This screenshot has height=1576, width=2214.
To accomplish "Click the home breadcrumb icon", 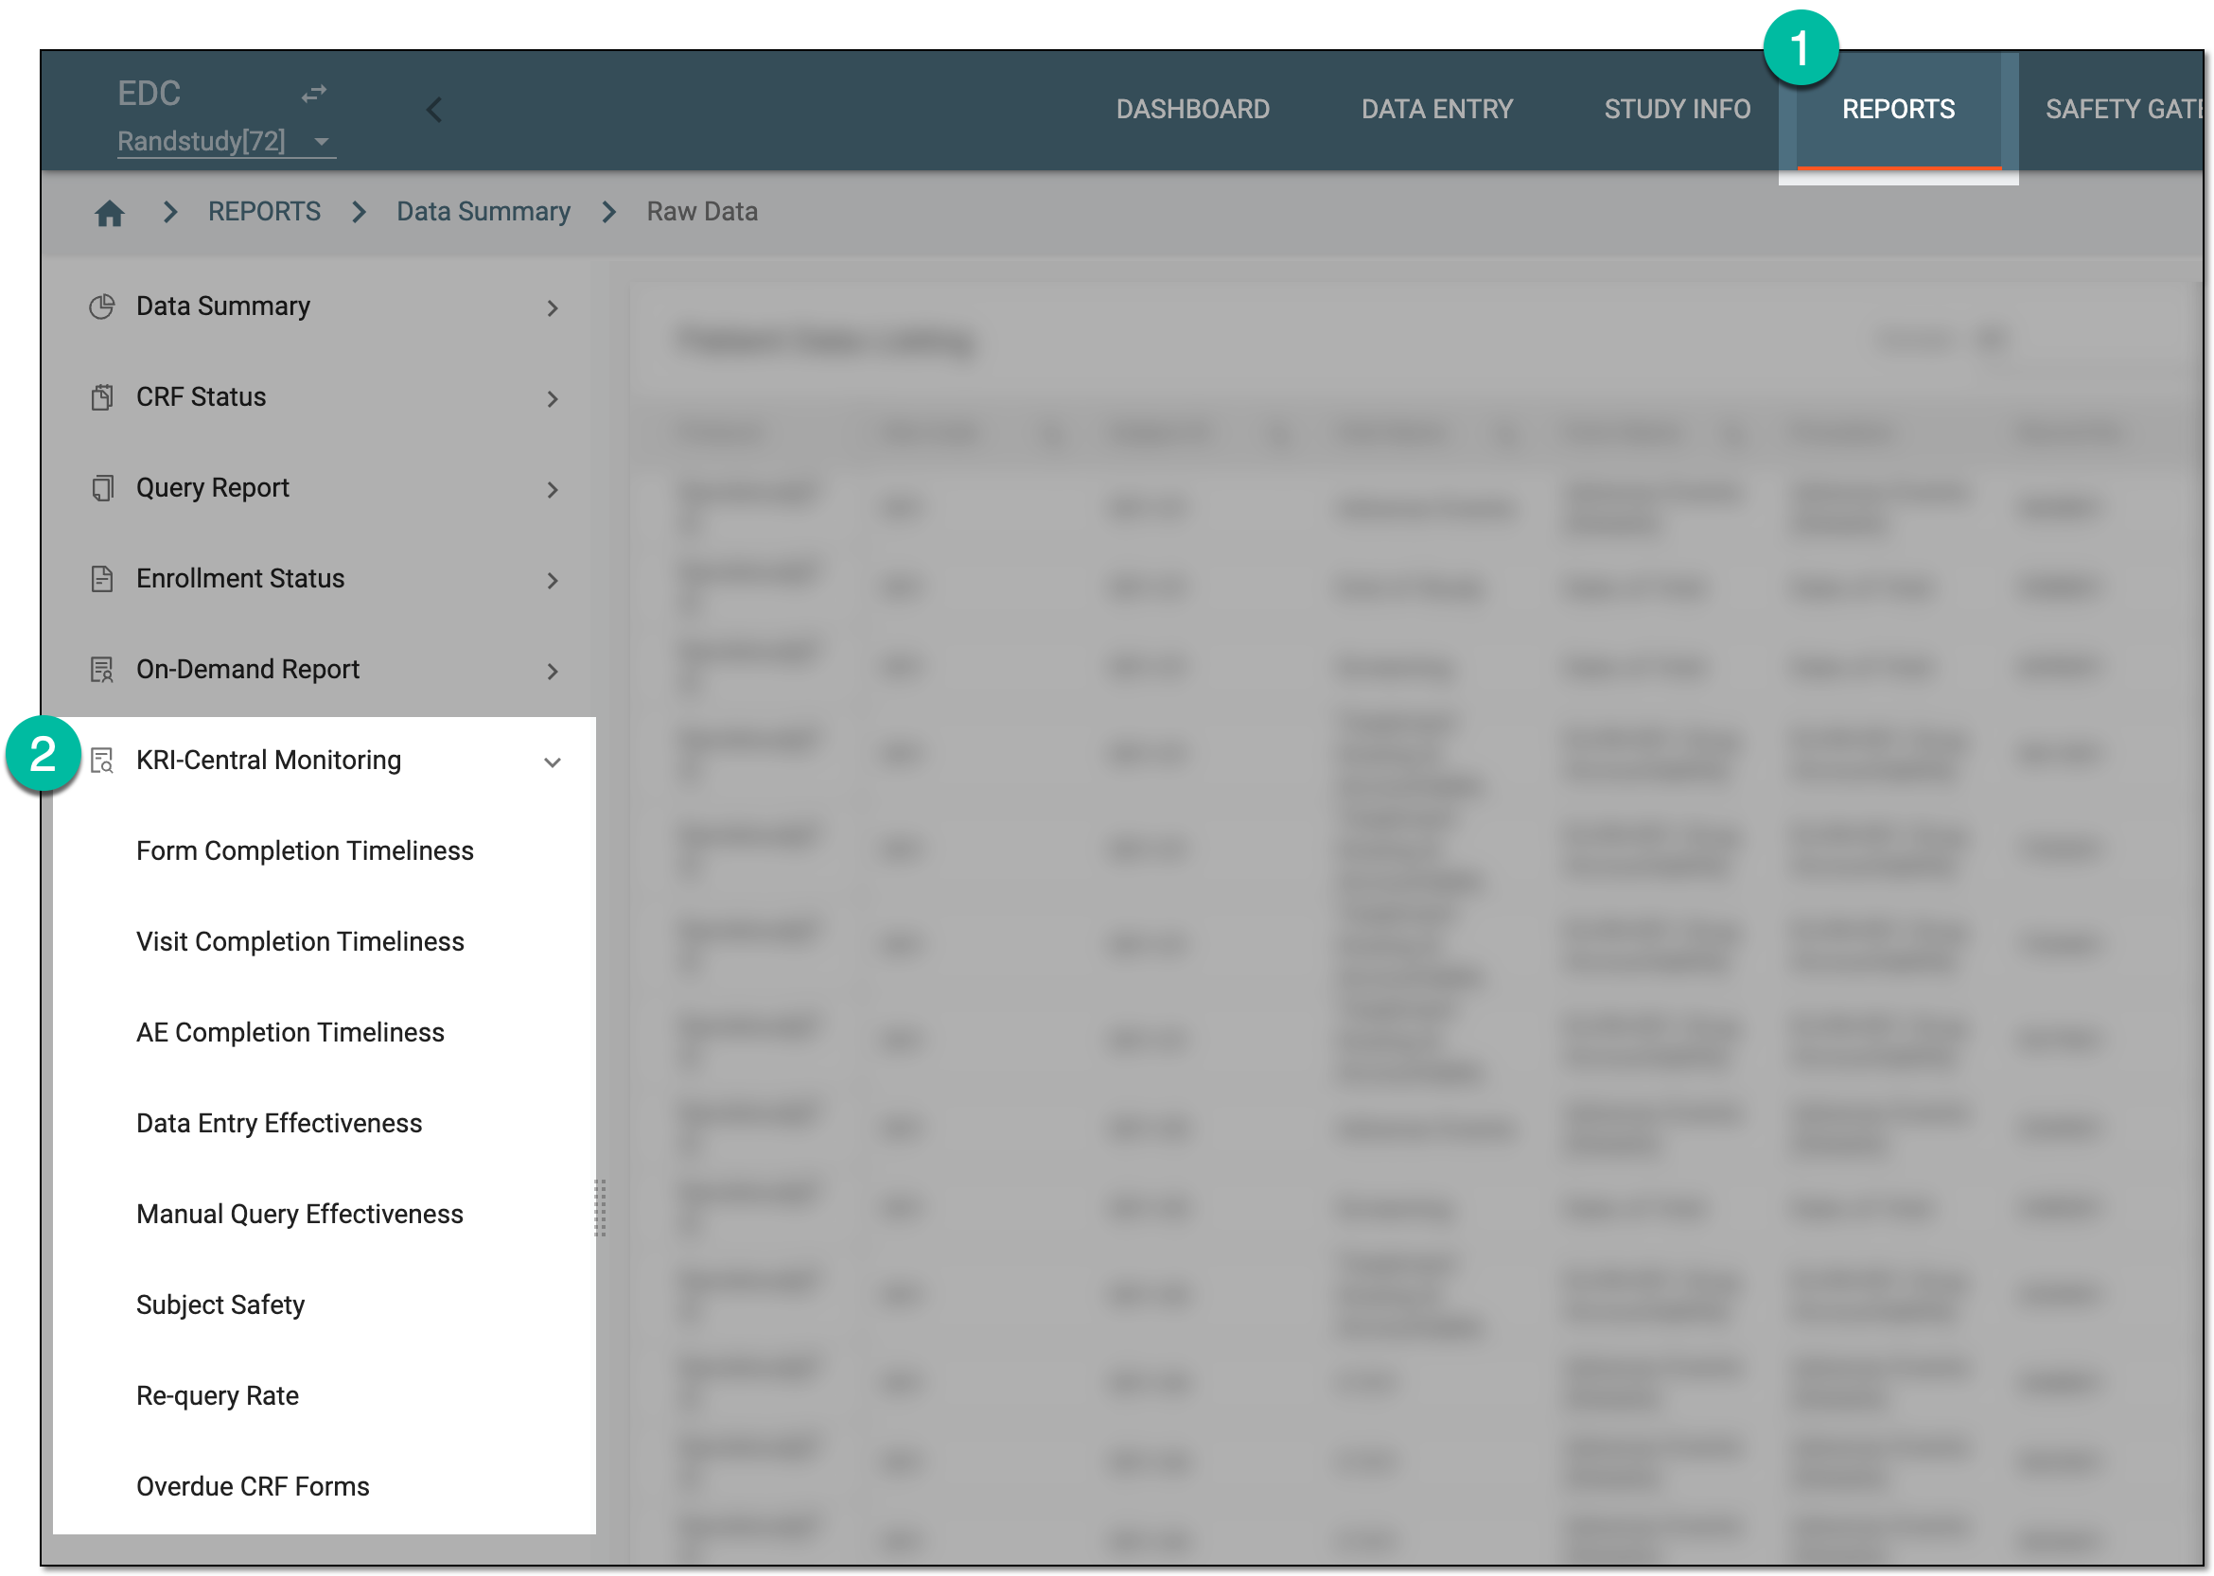I will [x=110, y=213].
